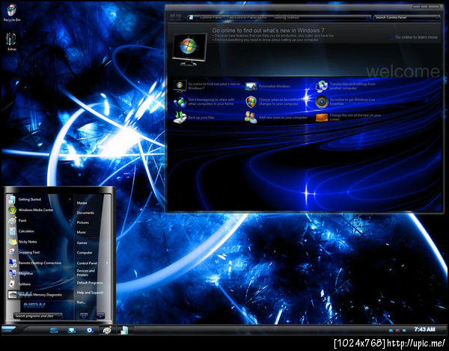Image resolution: width=449 pixels, height=351 pixels.
Task: Click the Add new users icon
Action: coord(251,117)
